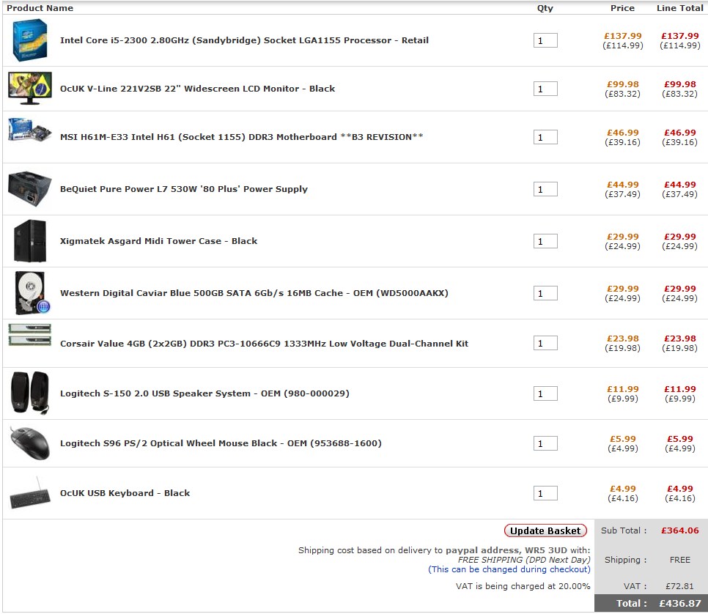
Task: Open the Xigmatek Asgard tower case image
Action: [x=30, y=240]
